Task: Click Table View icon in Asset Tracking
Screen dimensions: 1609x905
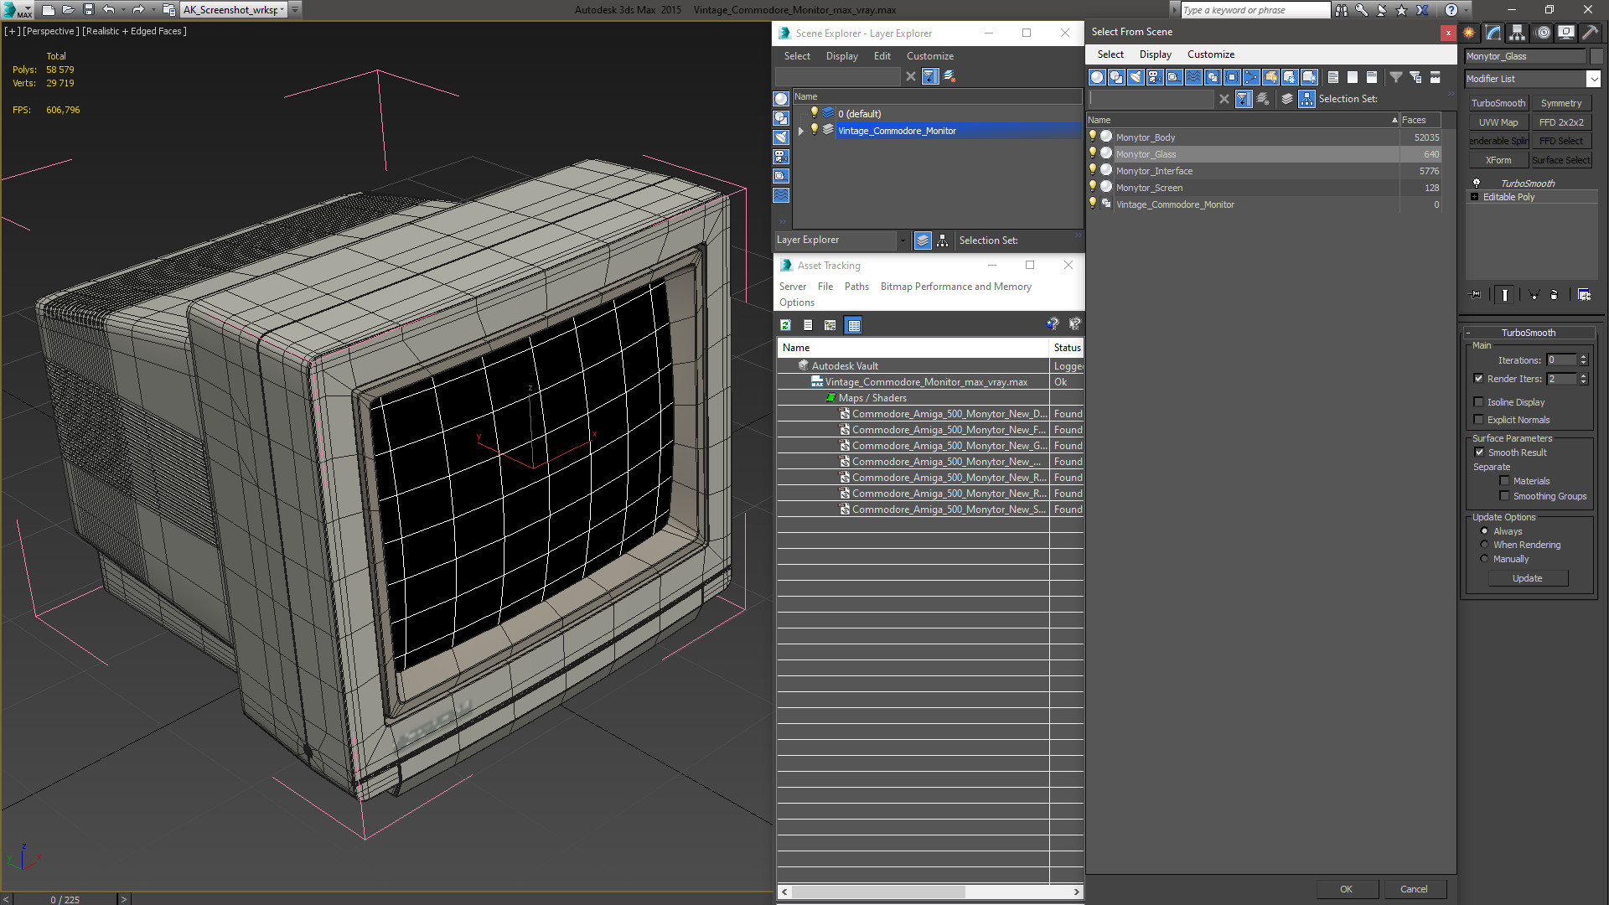Action: coord(853,325)
